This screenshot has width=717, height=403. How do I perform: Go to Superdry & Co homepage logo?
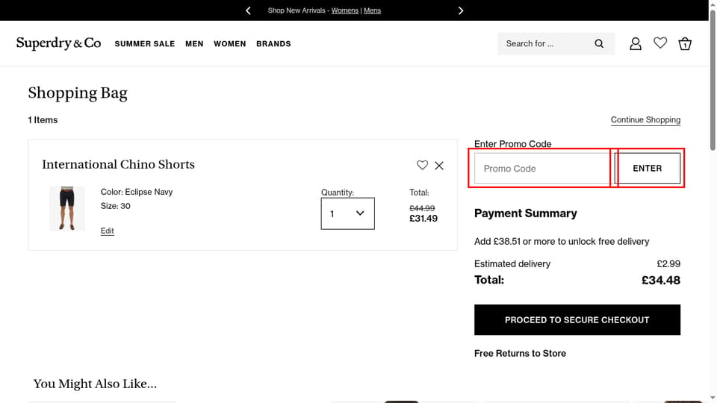(x=58, y=43)
